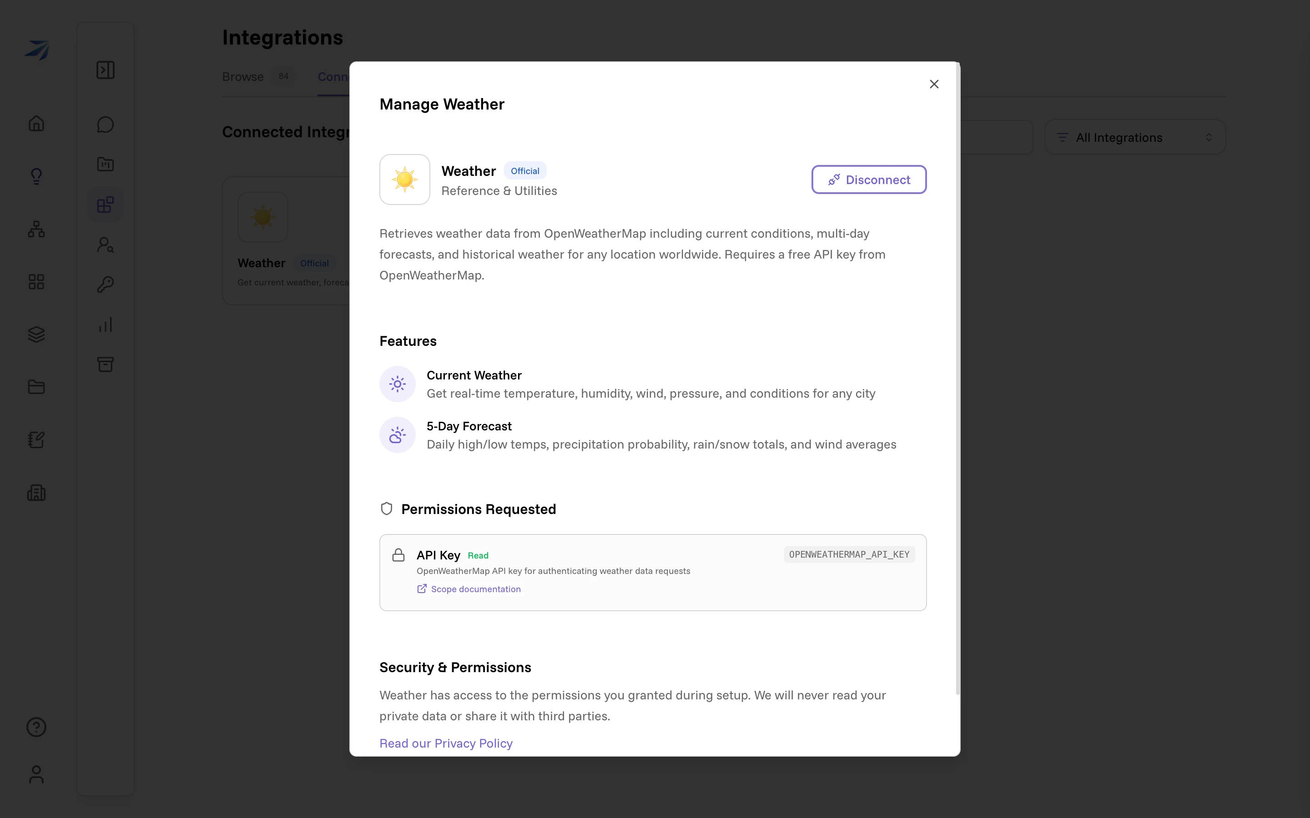Select the highlighted integrations blocks icon
Screen dimensions: 1310x818
tap(106, 204)
